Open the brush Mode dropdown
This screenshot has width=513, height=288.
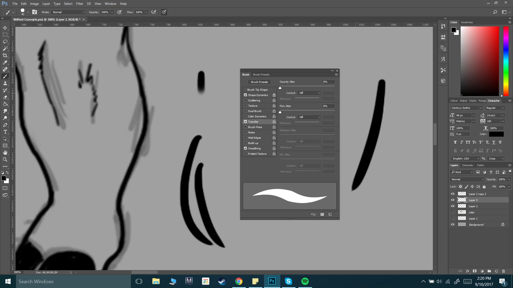(x=68, y=12)
